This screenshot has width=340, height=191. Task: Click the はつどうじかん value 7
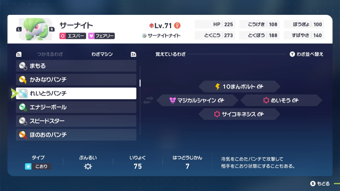[187, 167]
